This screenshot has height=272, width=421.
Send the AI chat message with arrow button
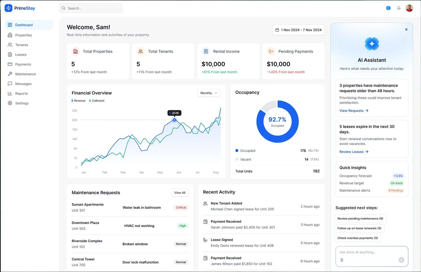(402, 260)
